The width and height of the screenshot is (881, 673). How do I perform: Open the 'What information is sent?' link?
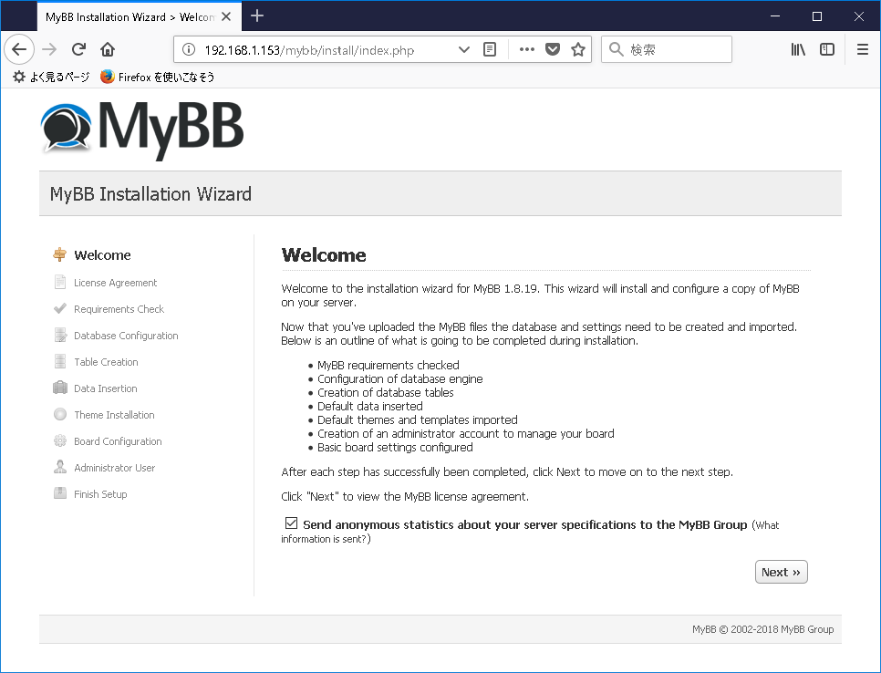(x=530, y=532)
